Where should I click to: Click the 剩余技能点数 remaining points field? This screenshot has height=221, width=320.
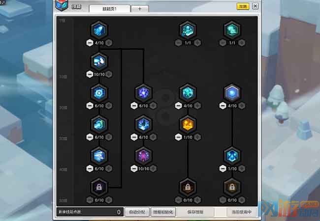click(90, 212)
